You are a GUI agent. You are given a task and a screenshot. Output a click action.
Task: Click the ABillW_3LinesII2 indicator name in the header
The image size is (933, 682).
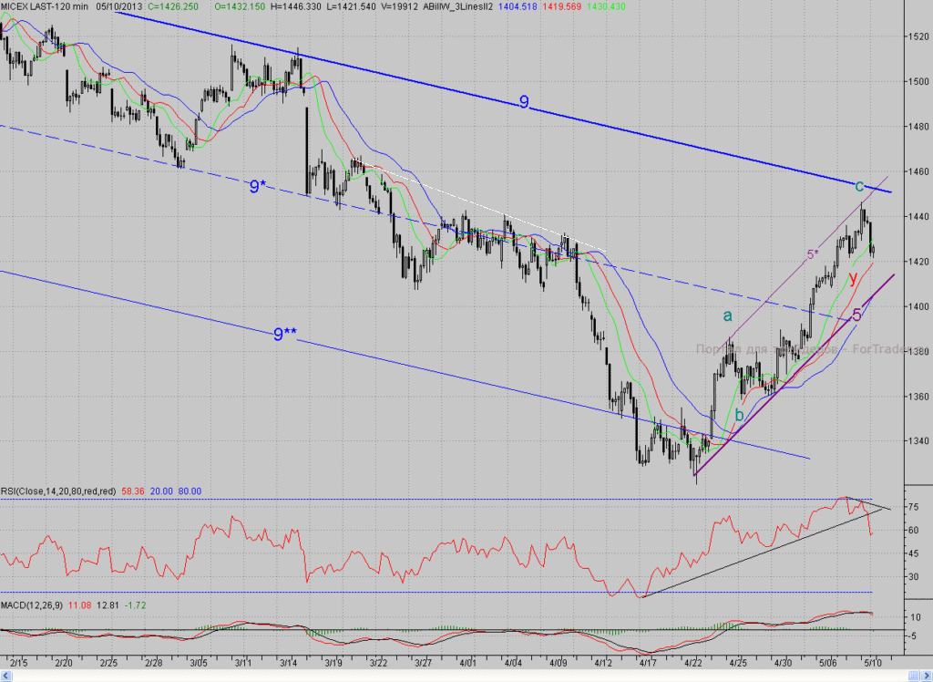457,6
